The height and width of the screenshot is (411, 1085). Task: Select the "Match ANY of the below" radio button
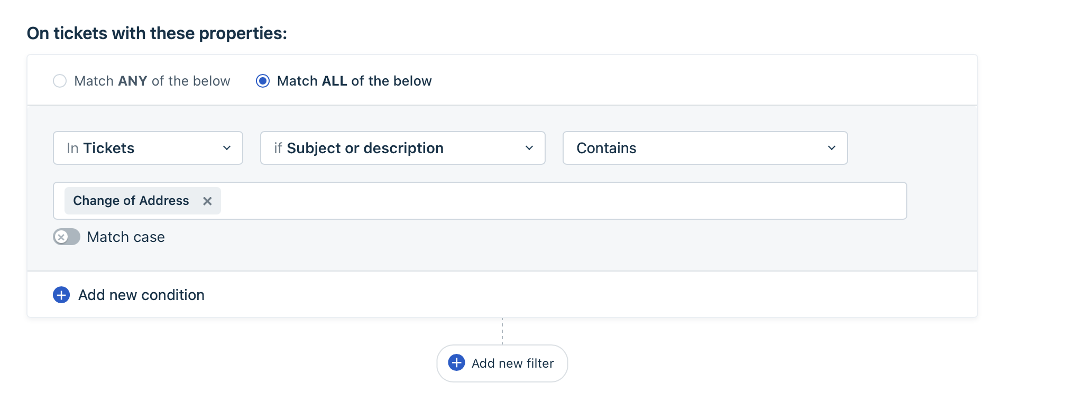point(60,81)
